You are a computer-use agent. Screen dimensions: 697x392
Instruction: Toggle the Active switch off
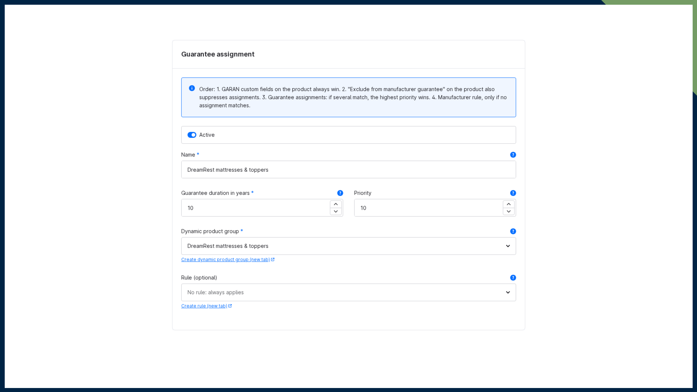click(x=192, y=135)
